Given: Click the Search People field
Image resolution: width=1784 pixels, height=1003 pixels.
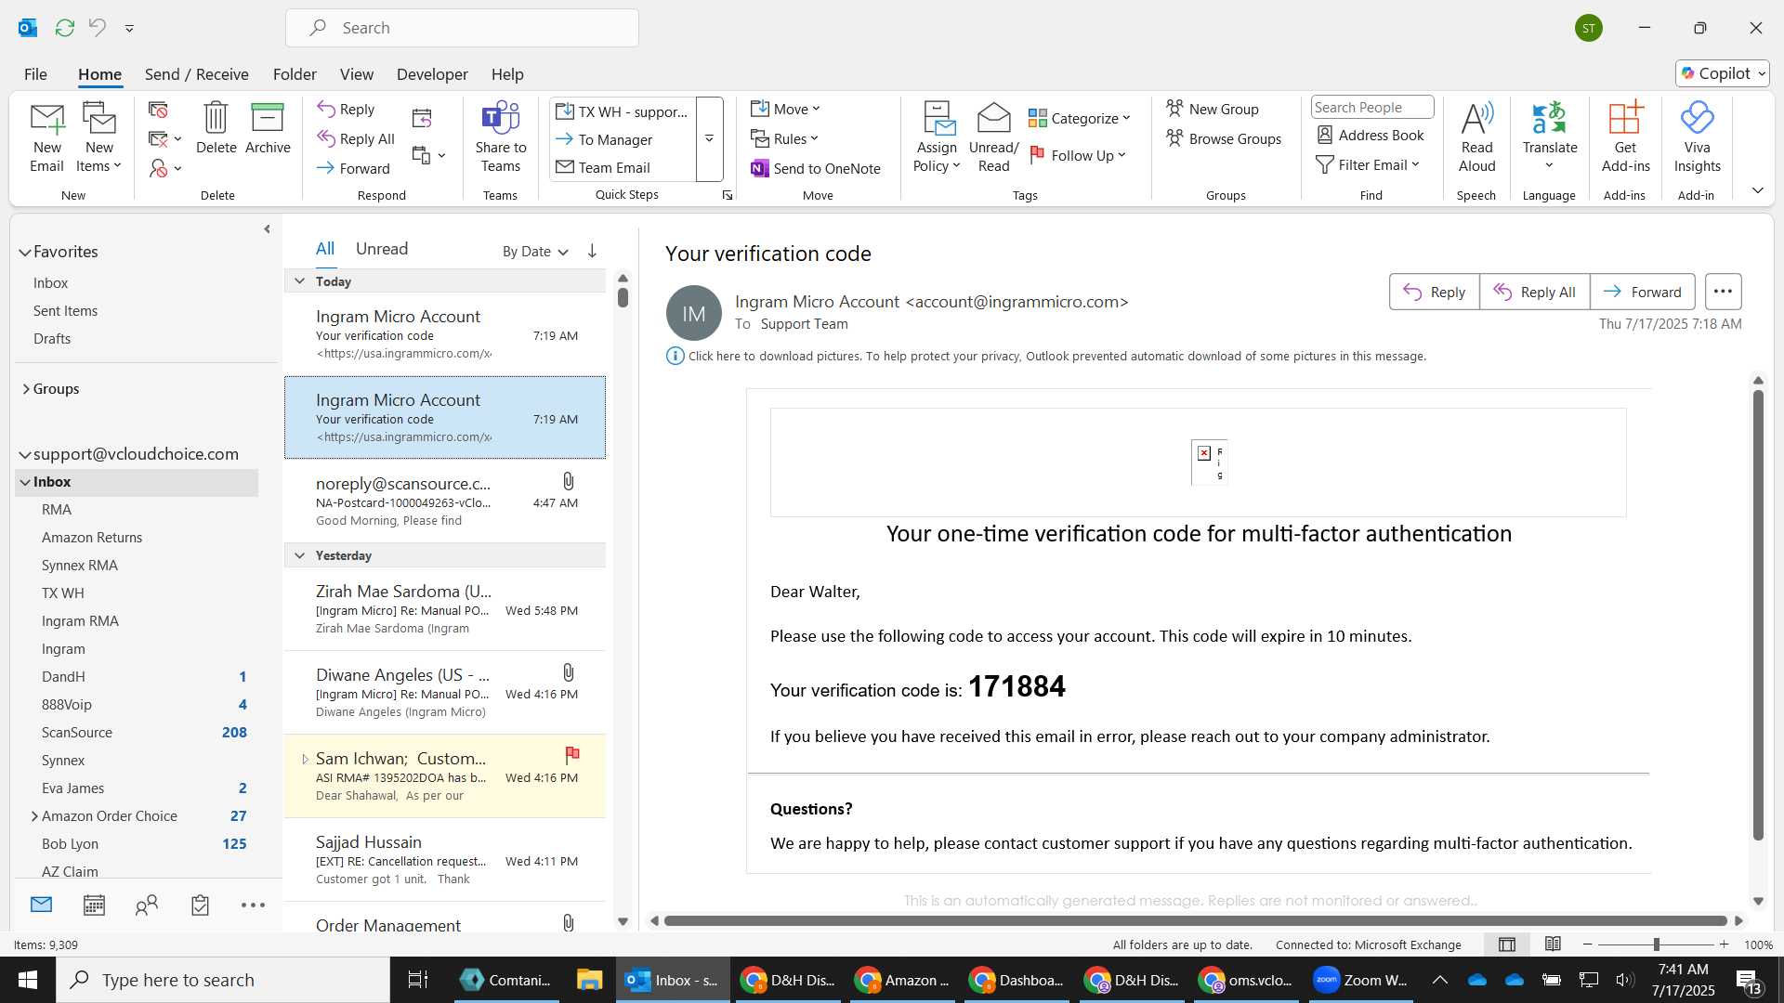Looking at the screenshot, I should [1371, 108].
